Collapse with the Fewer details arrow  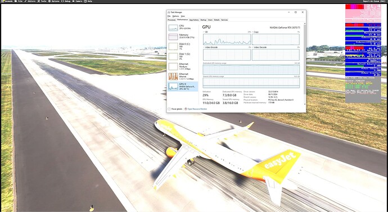tap(169, 109)
